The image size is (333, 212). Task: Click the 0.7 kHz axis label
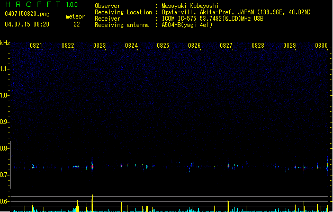click(4, 175)
